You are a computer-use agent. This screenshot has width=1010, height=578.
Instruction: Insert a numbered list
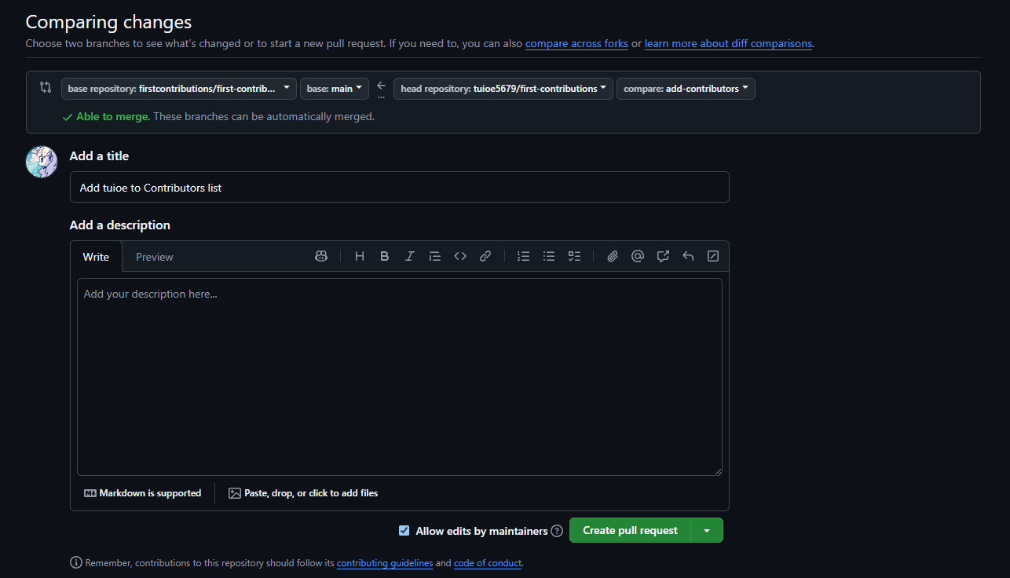524,256
